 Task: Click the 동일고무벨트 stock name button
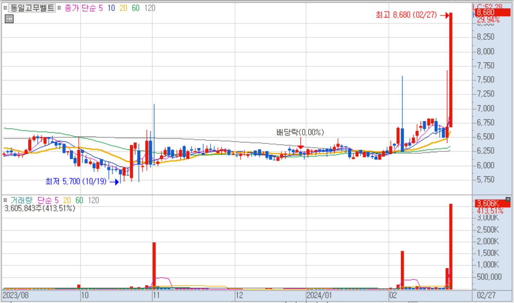click(32, 8)
